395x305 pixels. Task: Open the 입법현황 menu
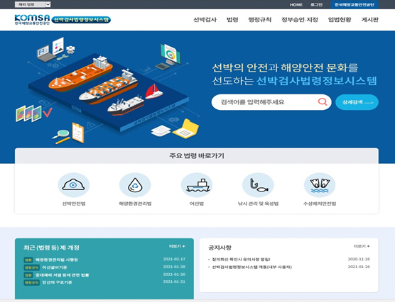coord(340,20)
